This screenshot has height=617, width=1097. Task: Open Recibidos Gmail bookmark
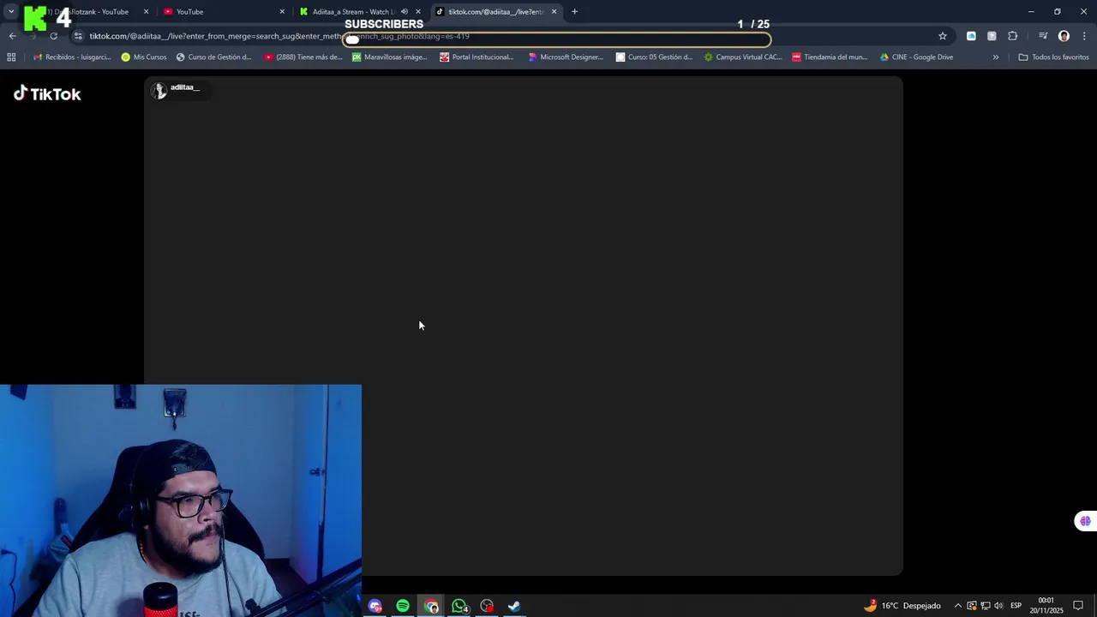(x=72, y=57)
